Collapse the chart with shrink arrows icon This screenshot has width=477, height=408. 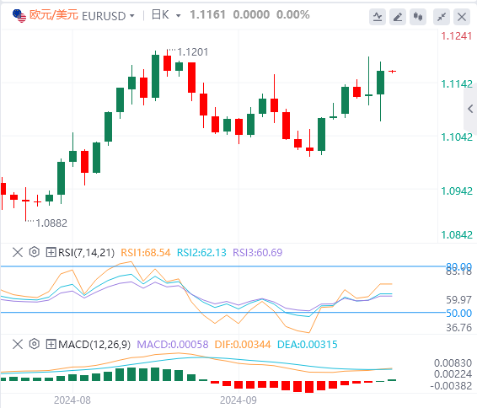[x=442, y=17]
